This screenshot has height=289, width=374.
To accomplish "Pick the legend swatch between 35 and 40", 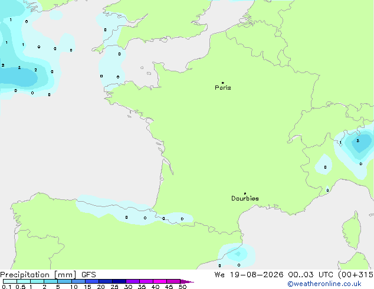I will point(146,281).
